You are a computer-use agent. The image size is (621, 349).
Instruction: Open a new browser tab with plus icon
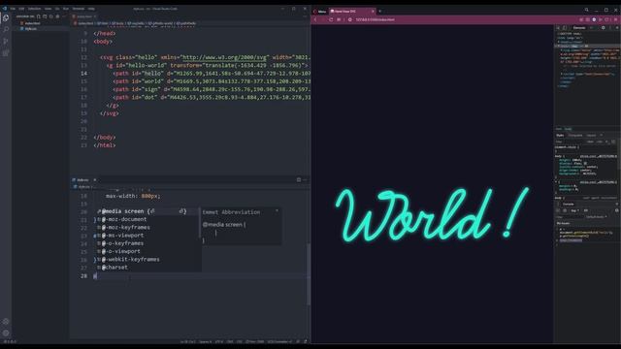pyautogui.click(x=379, y=11)
